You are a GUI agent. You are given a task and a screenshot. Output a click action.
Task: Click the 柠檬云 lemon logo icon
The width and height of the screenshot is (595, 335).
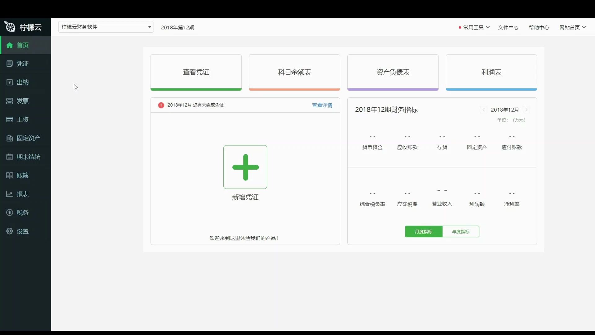pyautogui.click(x=10, y=27)
